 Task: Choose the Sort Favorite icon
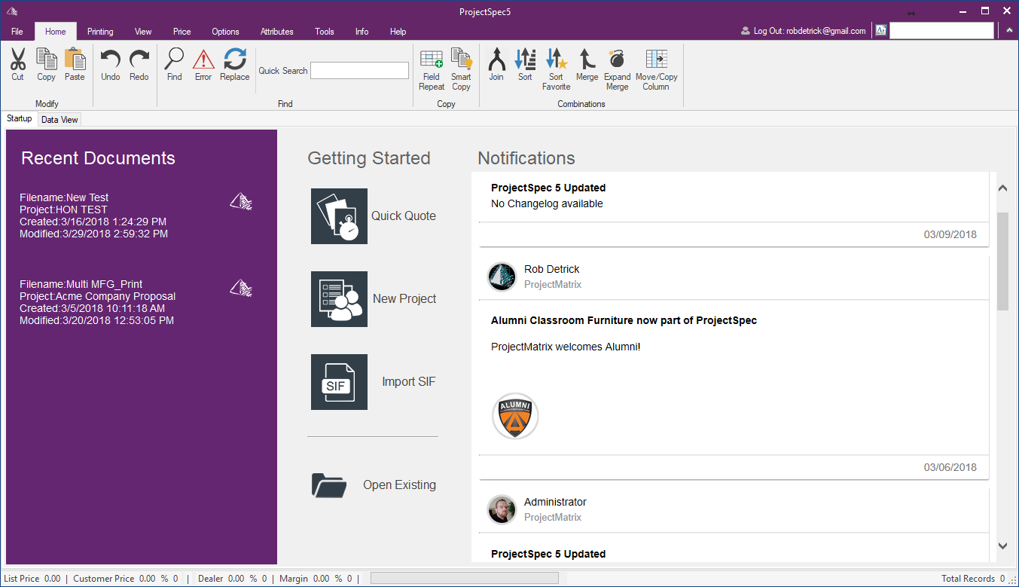point(557,59)
